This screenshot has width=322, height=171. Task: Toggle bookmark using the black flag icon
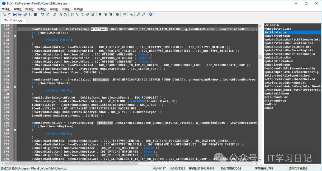100,14
